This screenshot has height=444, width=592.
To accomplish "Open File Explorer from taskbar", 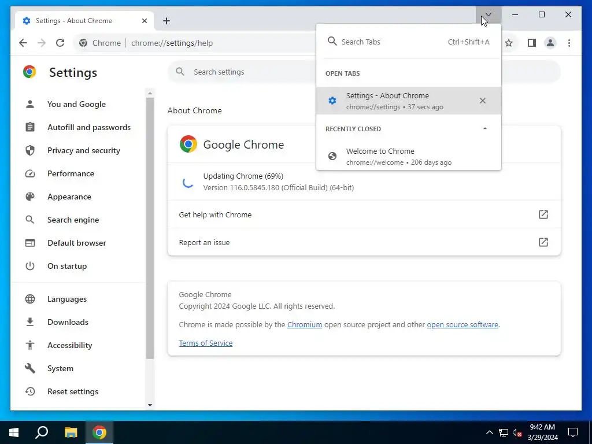I will (71, 432).
